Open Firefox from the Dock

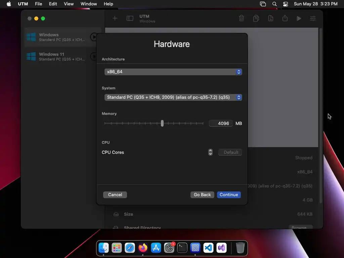(143, 248)
